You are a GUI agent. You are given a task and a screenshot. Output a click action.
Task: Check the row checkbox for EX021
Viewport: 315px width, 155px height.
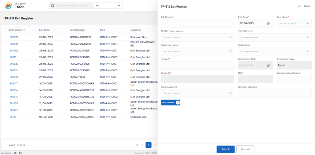click(x=5, y=57)
